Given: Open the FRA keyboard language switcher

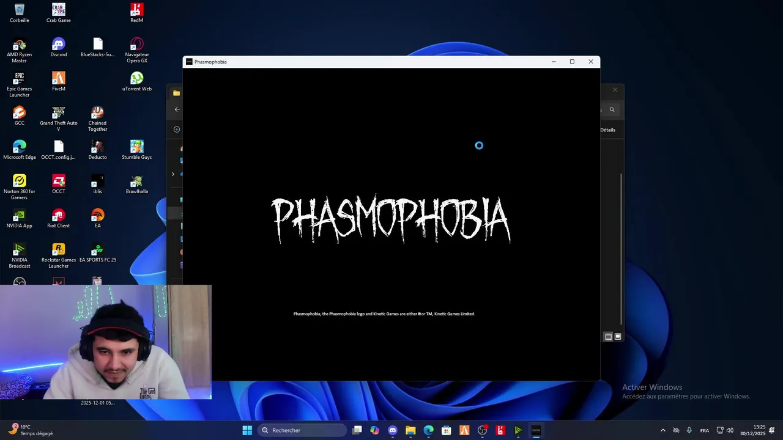Looking at the screenshot, I should point(705,430).
